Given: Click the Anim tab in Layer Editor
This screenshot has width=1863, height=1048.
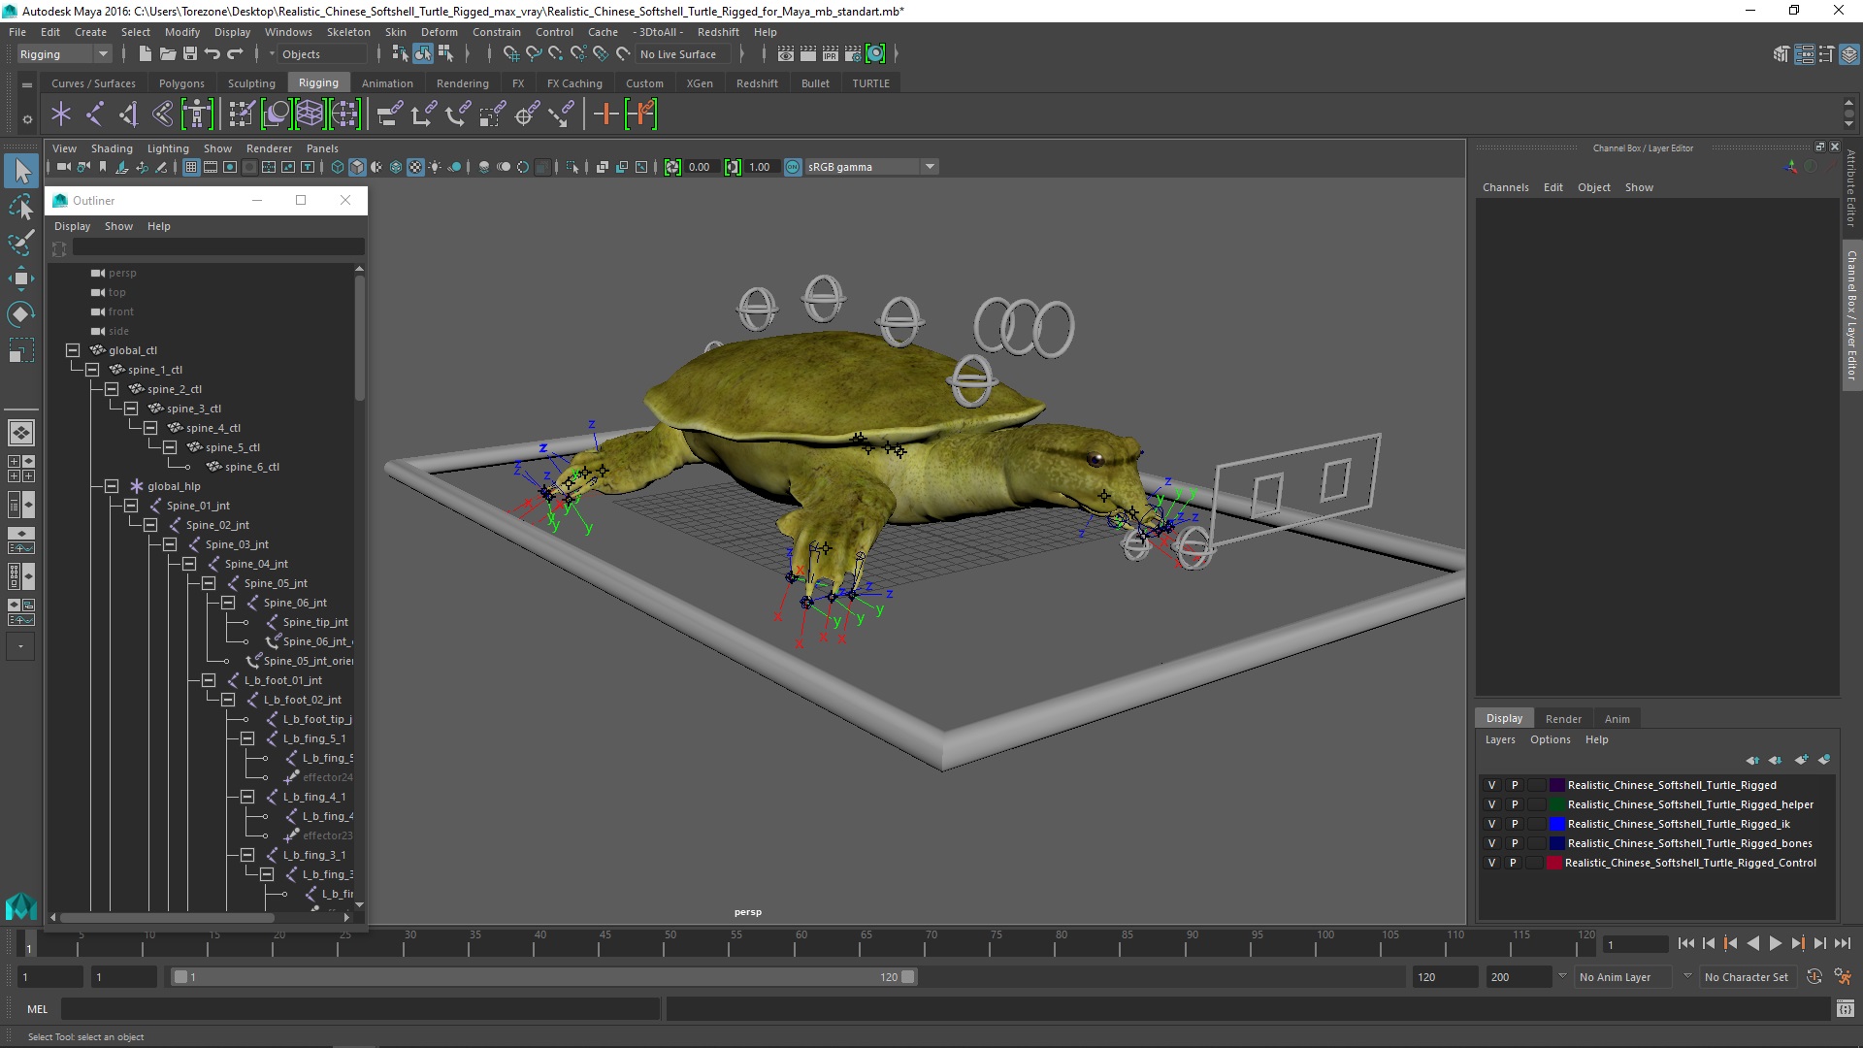Looking at the screenshot, I should (x=1617, y=719).
